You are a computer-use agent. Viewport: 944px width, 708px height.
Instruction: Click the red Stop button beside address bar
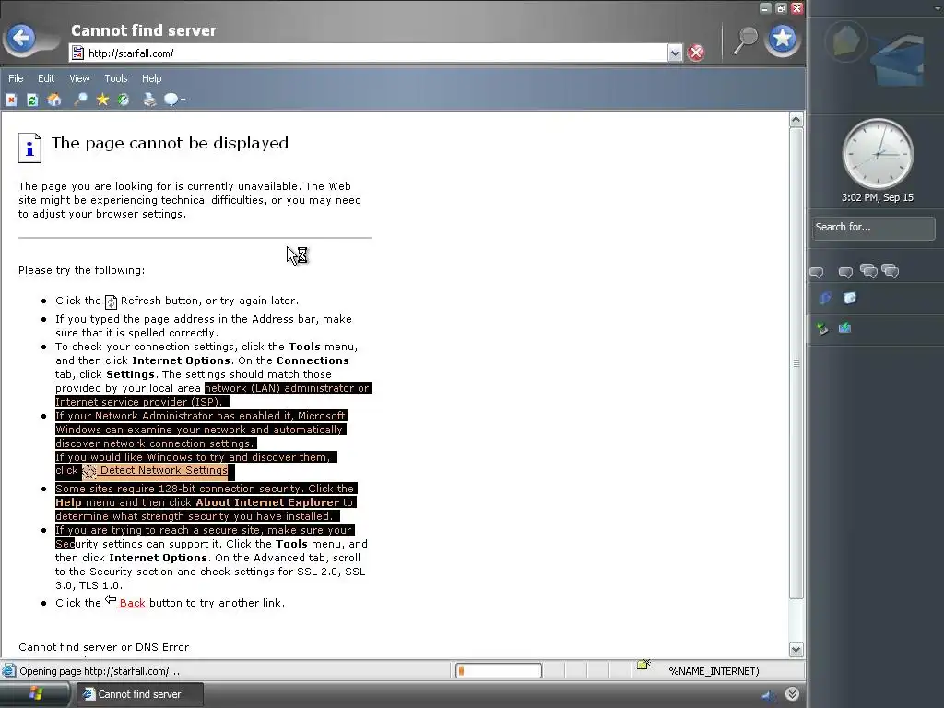click(x=696, y=53)
